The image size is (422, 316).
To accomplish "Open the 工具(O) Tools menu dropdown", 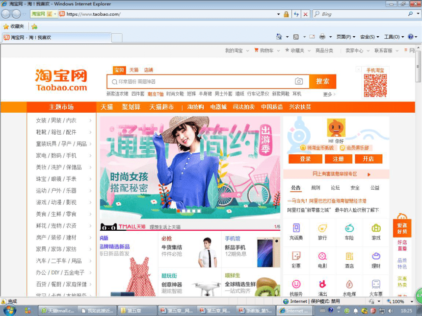I will pos(394,37).
